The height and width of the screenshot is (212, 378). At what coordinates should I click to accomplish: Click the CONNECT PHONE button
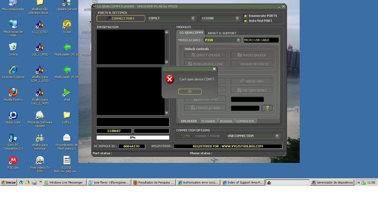click(200, 136)
